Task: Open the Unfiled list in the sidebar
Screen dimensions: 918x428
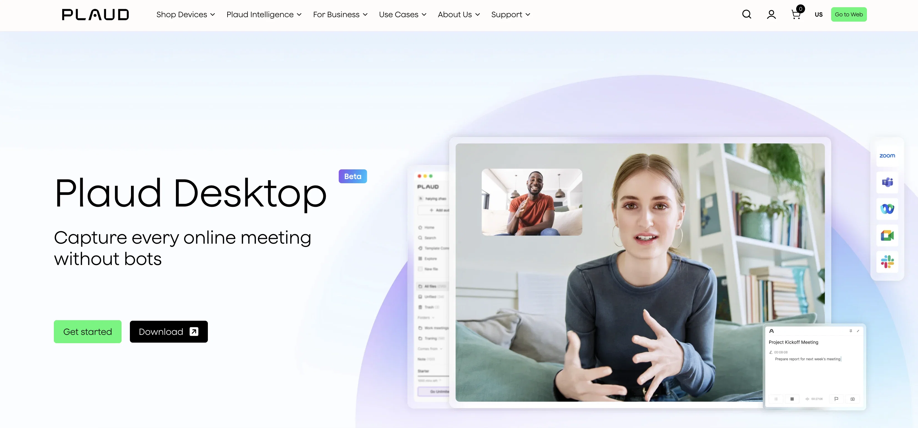Action: point(431,296)
